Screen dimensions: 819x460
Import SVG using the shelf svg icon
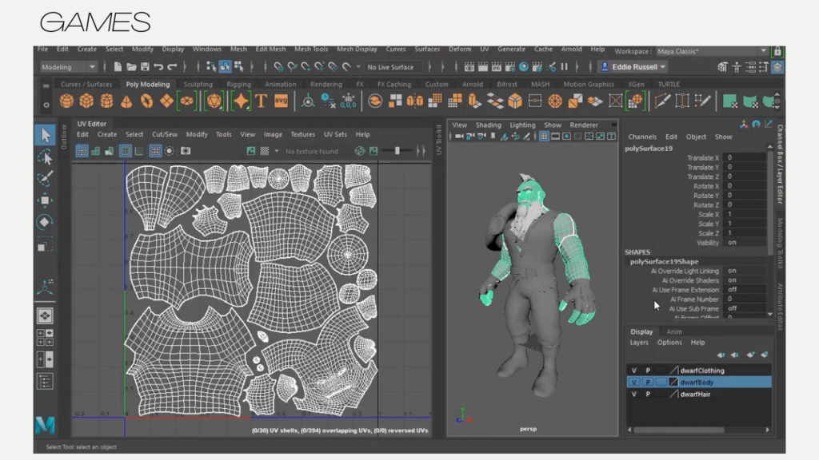[281, 101]
